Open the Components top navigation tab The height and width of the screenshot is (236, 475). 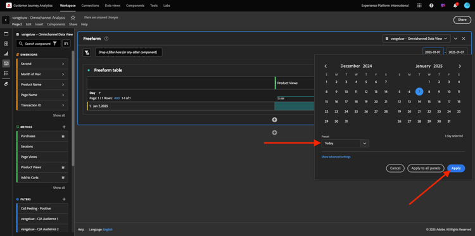click(x=135, y=6)
